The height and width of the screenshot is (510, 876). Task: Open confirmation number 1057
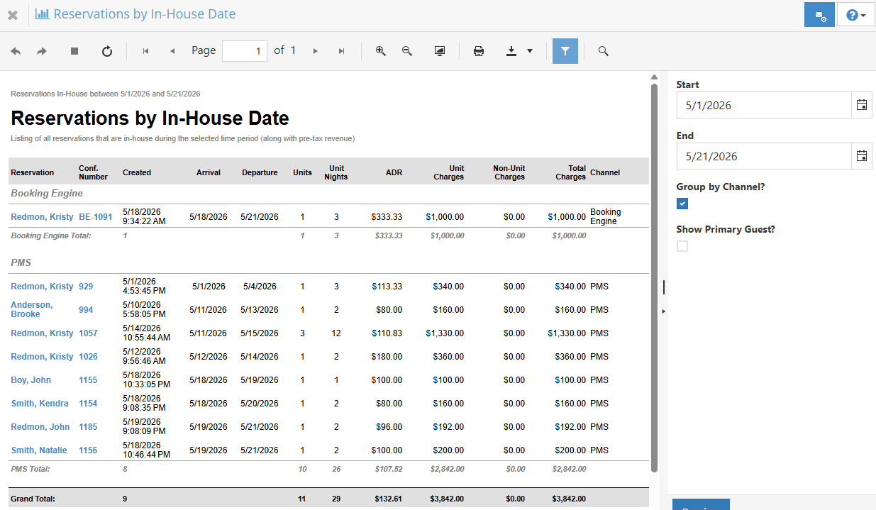pyautogui.click(x=88, y=333)
